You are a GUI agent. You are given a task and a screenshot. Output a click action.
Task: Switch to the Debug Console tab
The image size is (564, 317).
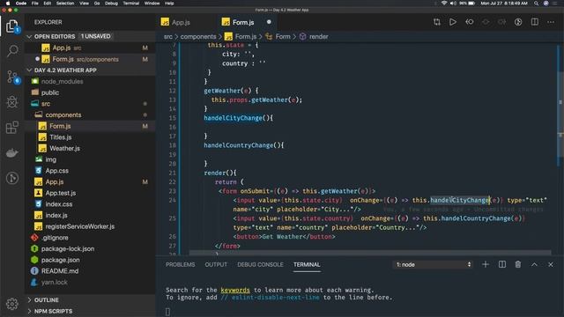pyautogui.click(x=260, y=264)
